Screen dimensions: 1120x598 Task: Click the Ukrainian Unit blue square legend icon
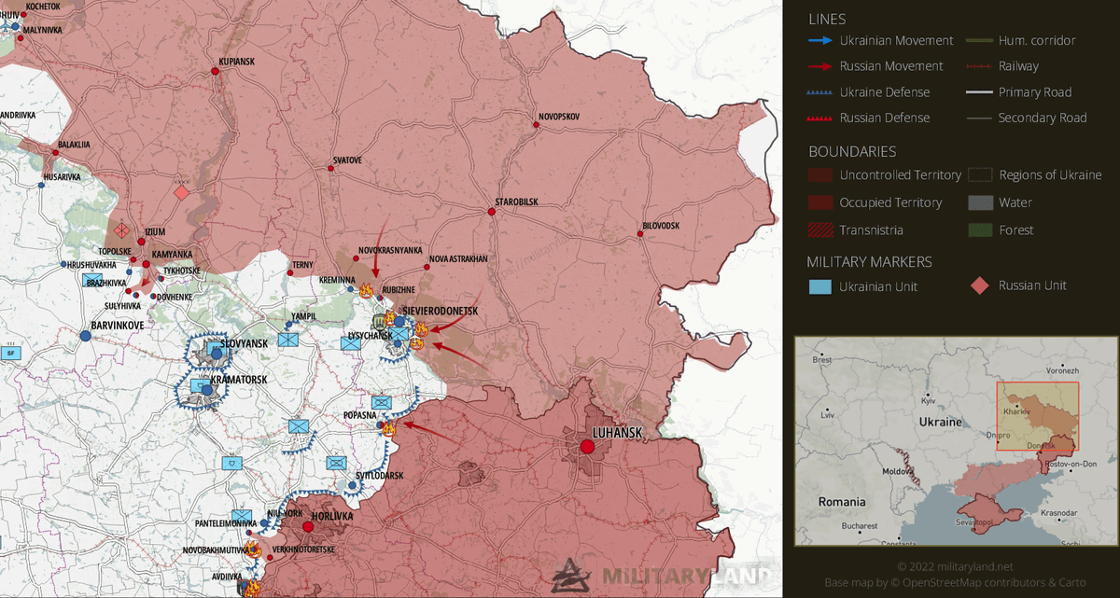pos(820,286)
